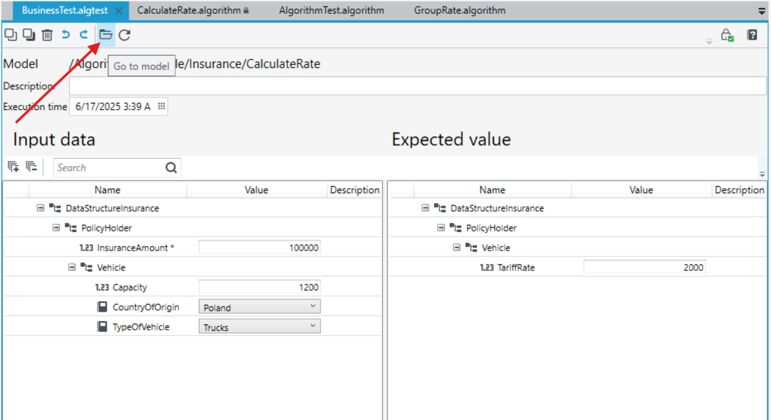
Task: Collapse all input data tree nodes
Action: (32, 167)
